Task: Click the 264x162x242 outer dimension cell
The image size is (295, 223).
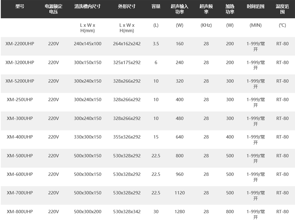Action: coord(127,44)
